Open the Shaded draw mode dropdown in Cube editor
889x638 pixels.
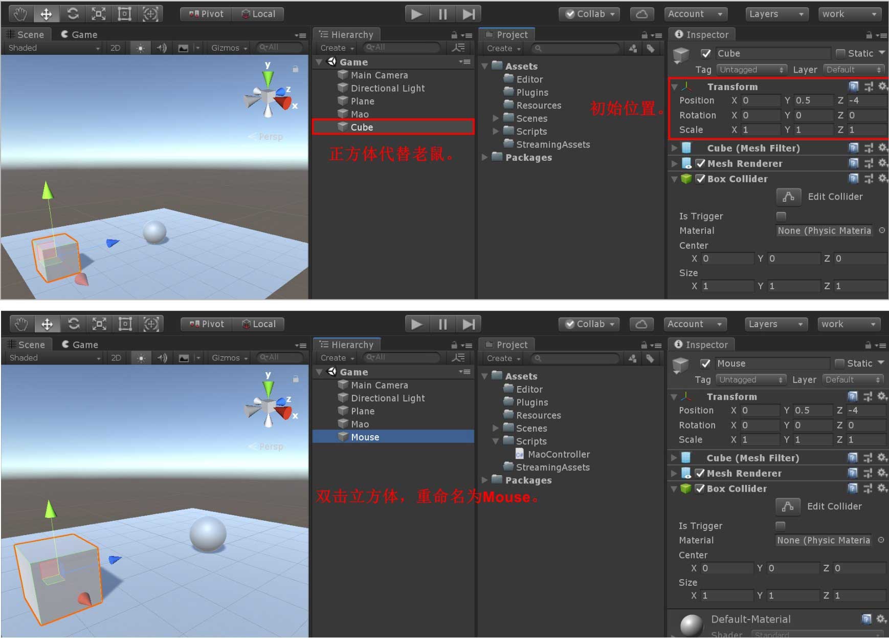coord(54,48)
